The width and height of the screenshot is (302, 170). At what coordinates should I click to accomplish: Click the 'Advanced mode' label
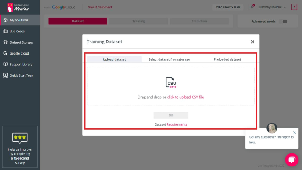click(264, 21)
